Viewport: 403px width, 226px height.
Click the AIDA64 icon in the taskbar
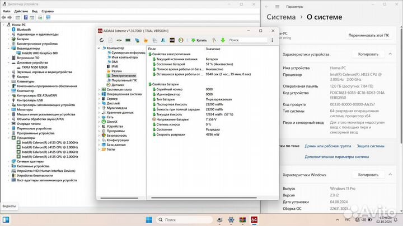coord(254,219)
